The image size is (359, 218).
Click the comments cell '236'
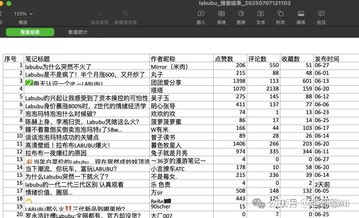click(263, 176)
